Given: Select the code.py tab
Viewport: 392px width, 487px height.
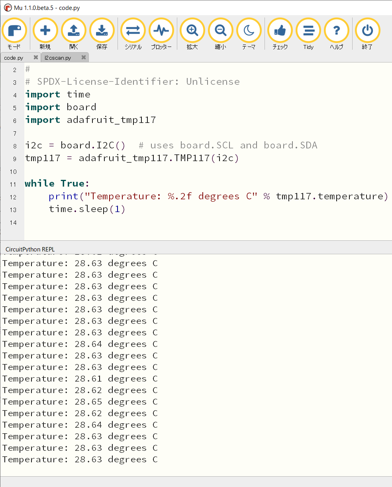Looking at the screenshot, I should pyautogui.click(x=14, y=58).
